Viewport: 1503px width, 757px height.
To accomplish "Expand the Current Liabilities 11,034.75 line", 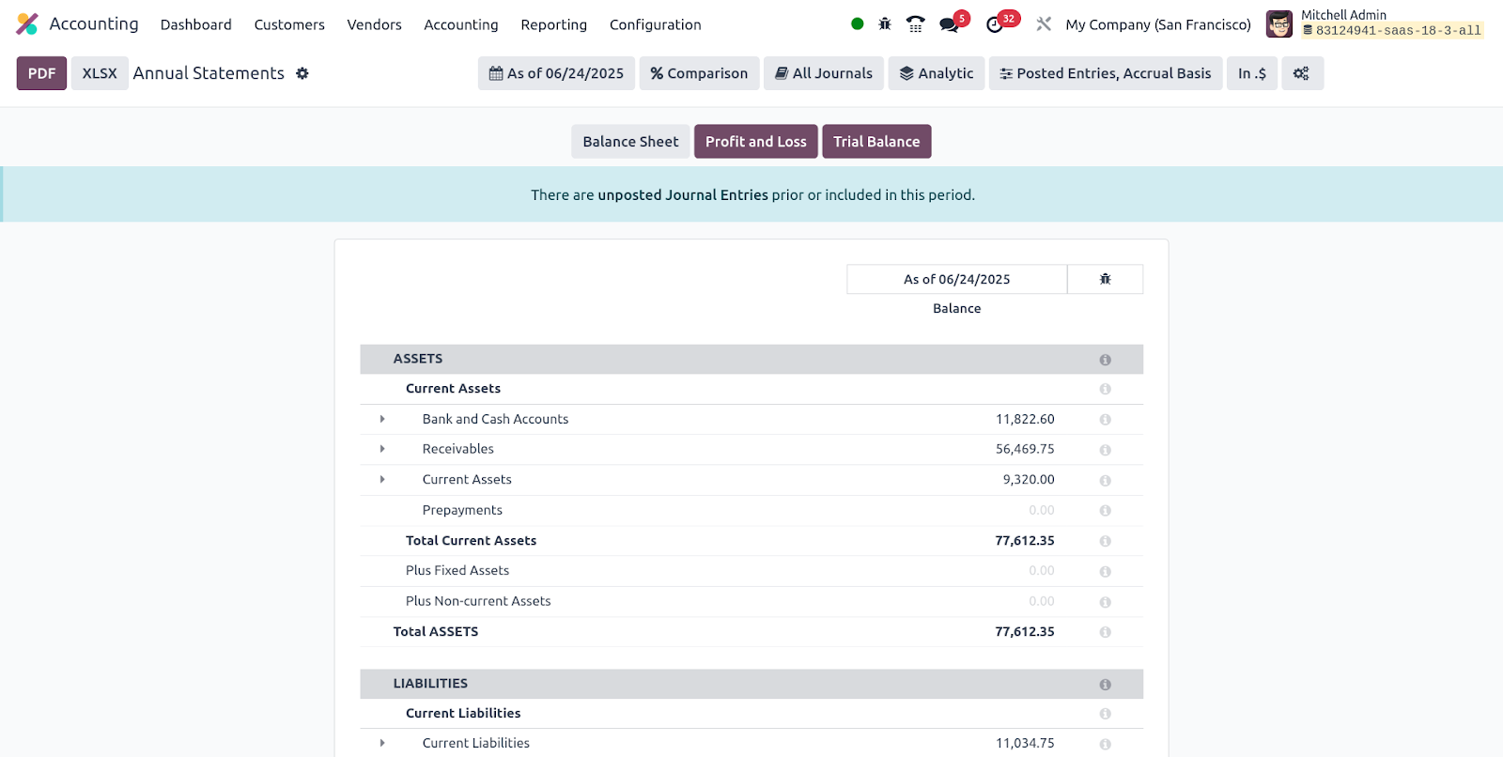I will click(x=382, y=743).
